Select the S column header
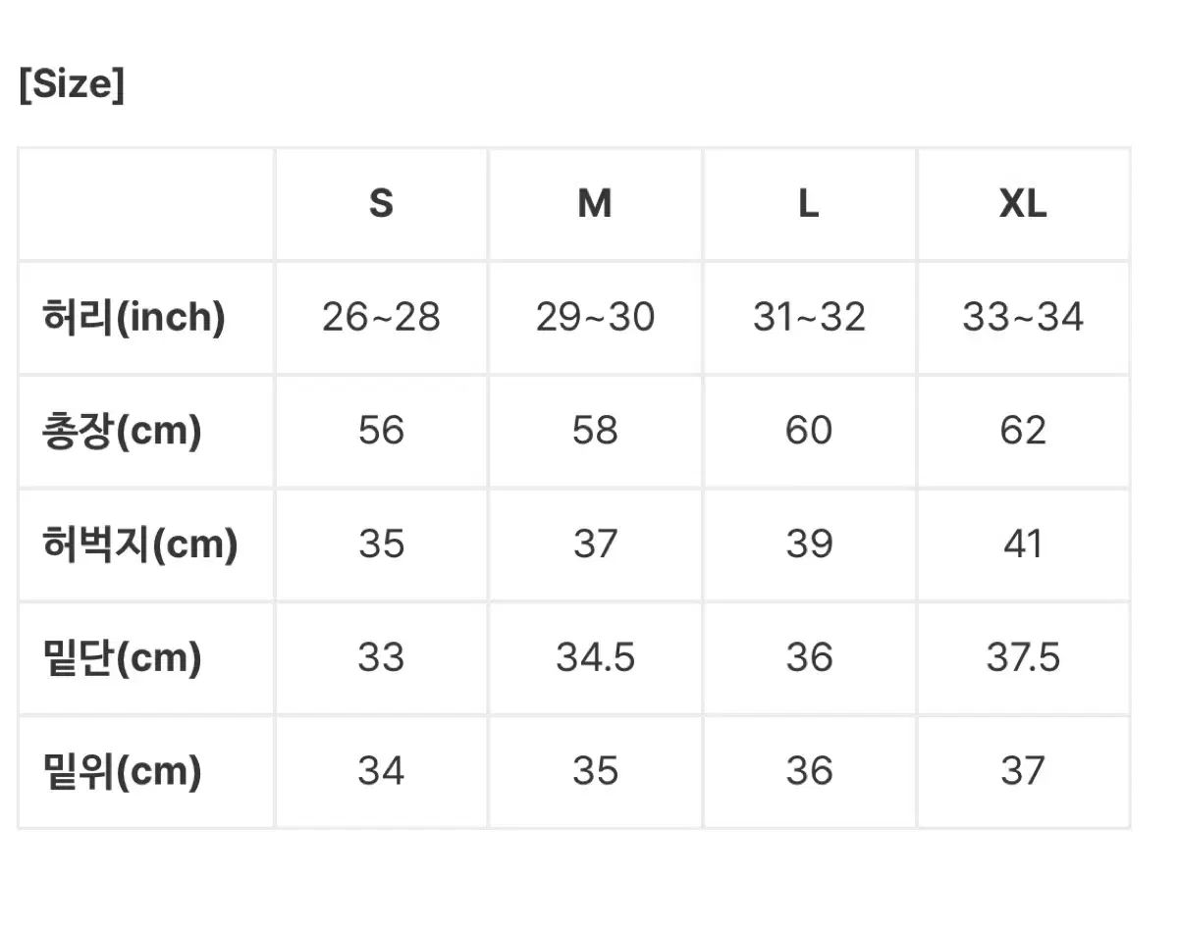This screenshot has height=934, width=1178. pyautogui.click(x=381, y=204)
